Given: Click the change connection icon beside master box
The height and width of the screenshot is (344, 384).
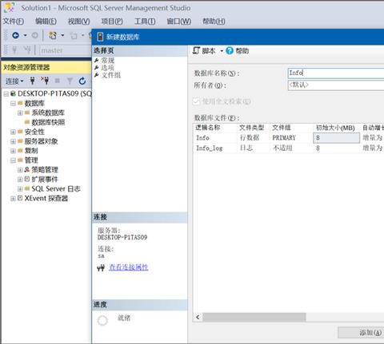Looking at the screenshot, I should [x=27, y=49].
